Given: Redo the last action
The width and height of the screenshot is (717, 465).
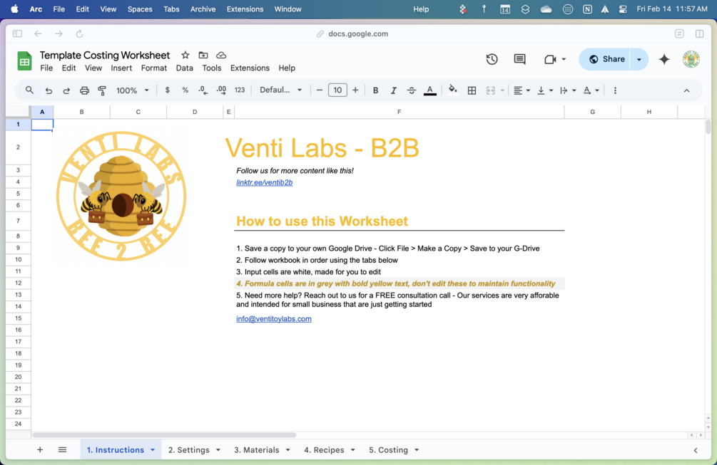Looking at the screenshot, I should tap(66, 90).
